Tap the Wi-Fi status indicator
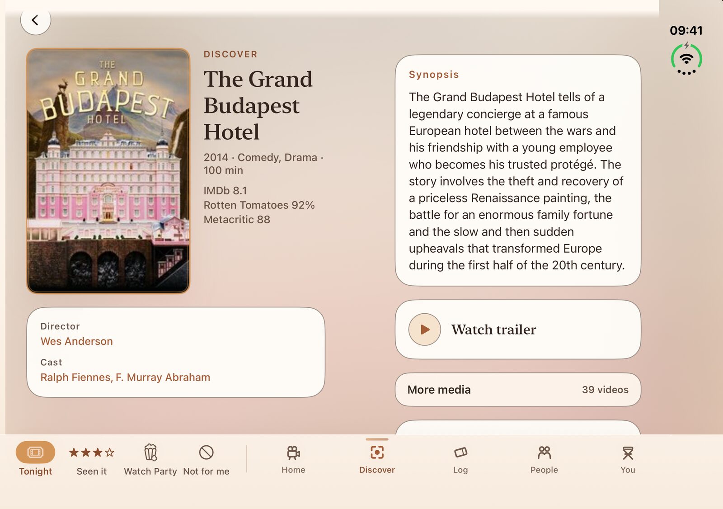This screenshot has width=723, height=509. pos(686,59)
